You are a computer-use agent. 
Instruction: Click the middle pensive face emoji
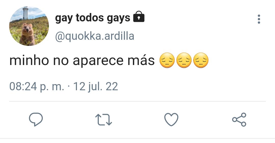tap(184, 60)
